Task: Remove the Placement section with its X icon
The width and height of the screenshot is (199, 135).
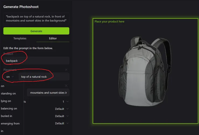Action: (x=66, y=70)
